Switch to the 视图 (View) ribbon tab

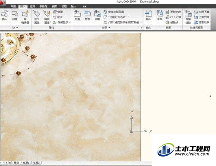pyautogui.click(x=54, y=6)
